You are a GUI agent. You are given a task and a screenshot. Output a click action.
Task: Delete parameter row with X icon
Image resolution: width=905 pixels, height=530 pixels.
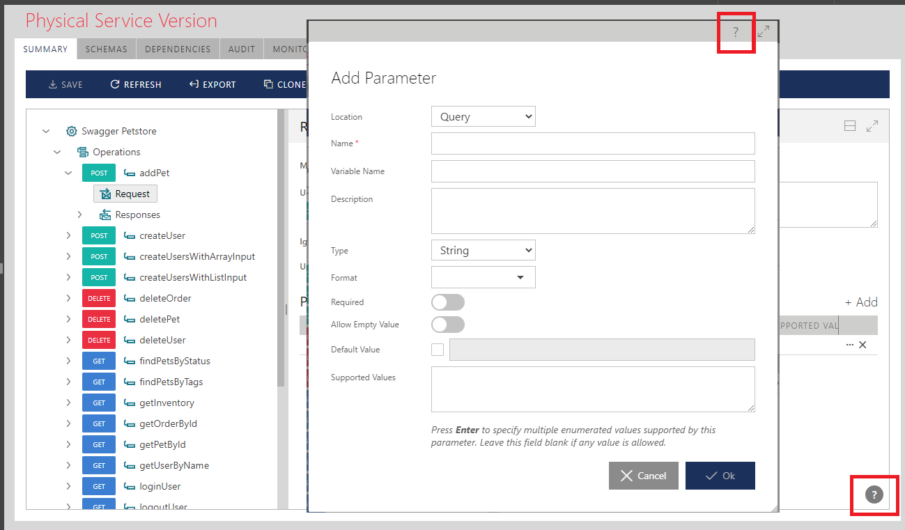point(863,345)
